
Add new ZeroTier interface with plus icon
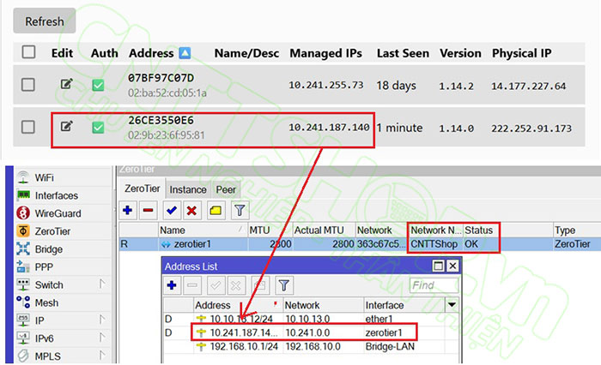[128, 210]
